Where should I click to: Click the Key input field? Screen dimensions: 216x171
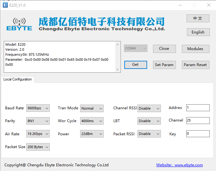tap(198, 134)
